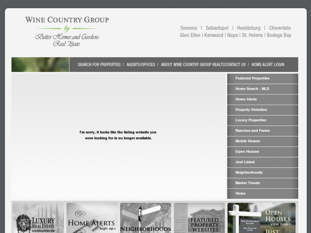The image size is (311, 233).
Task: Click the Open Houses view now banner
Action: pos(261,218)
